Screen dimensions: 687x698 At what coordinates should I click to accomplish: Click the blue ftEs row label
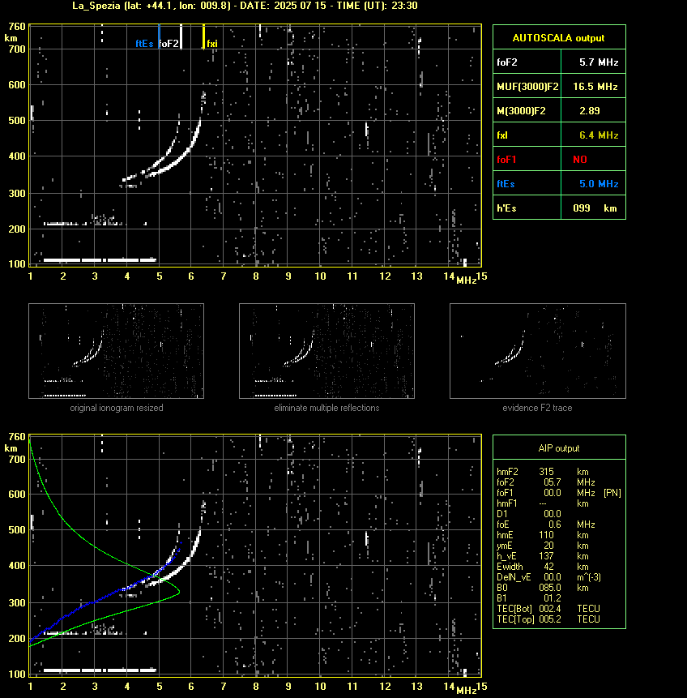click(506, 184)
